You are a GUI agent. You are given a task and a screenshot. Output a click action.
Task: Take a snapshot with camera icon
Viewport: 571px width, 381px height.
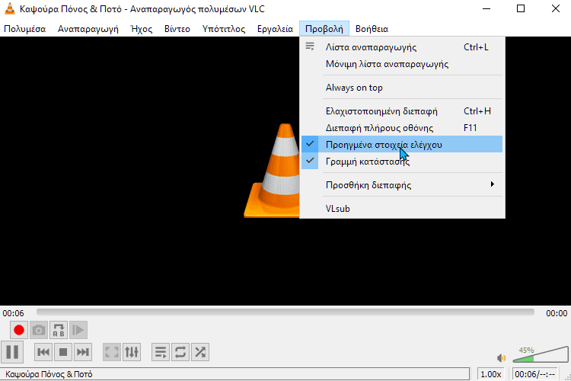tap(39, 330)
